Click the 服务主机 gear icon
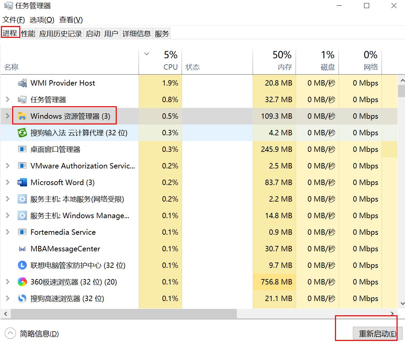The width and height of the screenshot is (405, 343). [22, 199]
